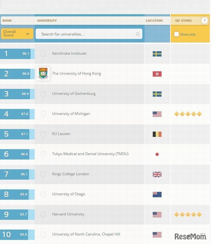
Task: Open University of North Carolina, Chapel Hill link
Action: pyautogui.click(x=86, y=234)
